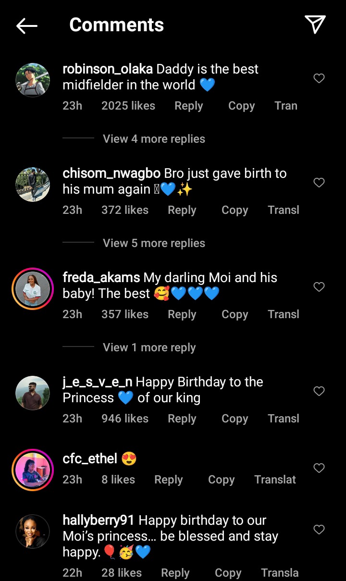Tap heart icon on cfc_ethel's comment

pos(319,468)
